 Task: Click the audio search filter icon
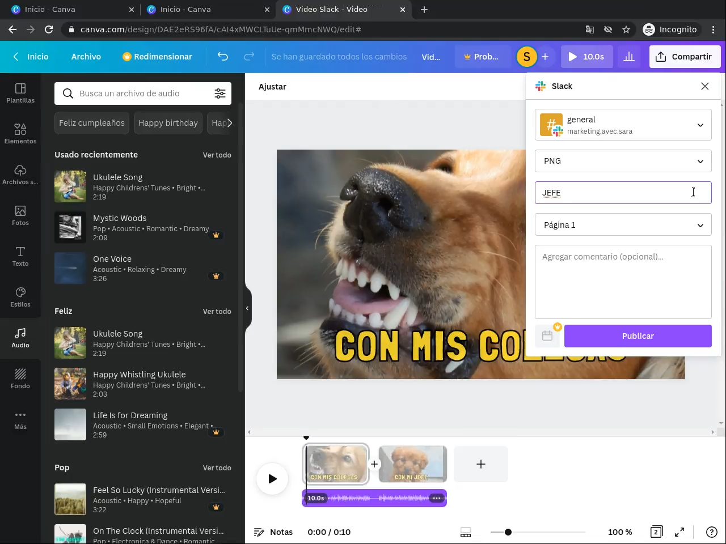(220, 93)
